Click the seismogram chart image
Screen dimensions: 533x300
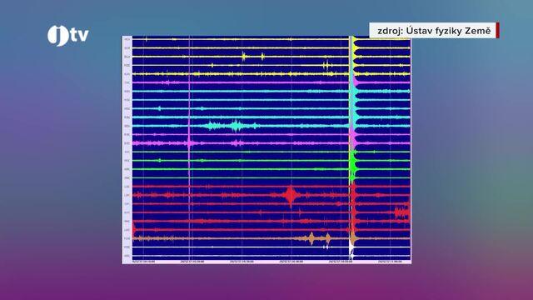[x=266, y=150]
